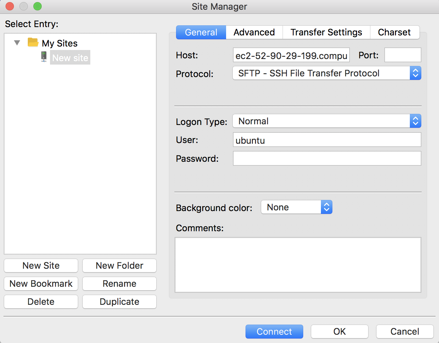This screenshot has width=439, height=343.
Task: Click the Background color stepper arrows icon
Action: [326, 207]
